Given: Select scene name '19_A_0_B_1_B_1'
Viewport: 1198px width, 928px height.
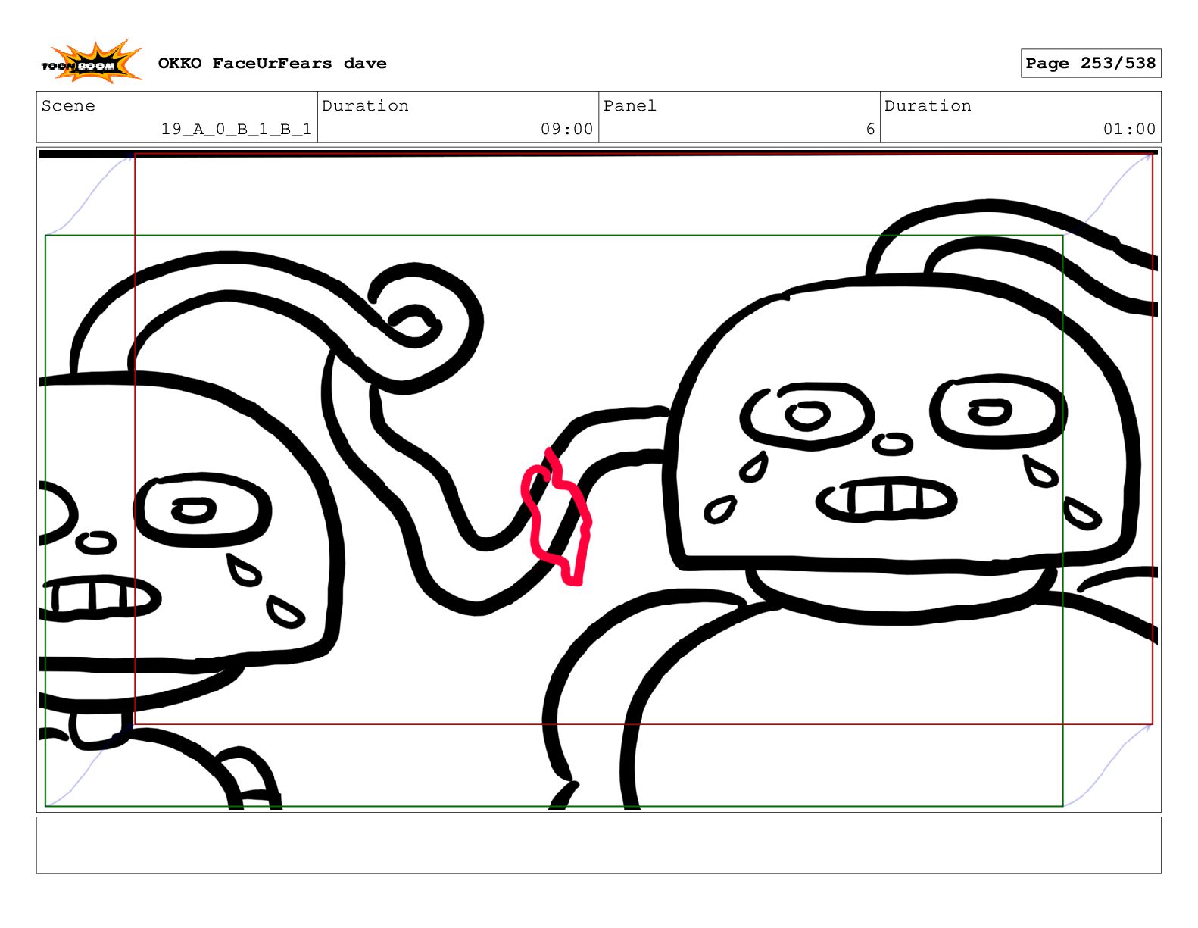Looking at the screenshot, I should [x=236, y=130].
